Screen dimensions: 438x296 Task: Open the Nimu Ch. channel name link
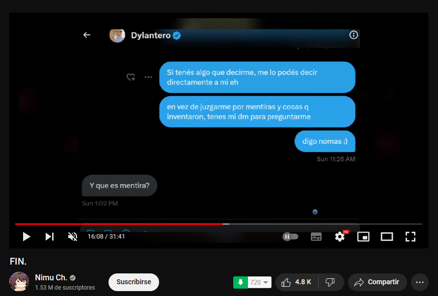pyautogui.click(x=51, y=277)
